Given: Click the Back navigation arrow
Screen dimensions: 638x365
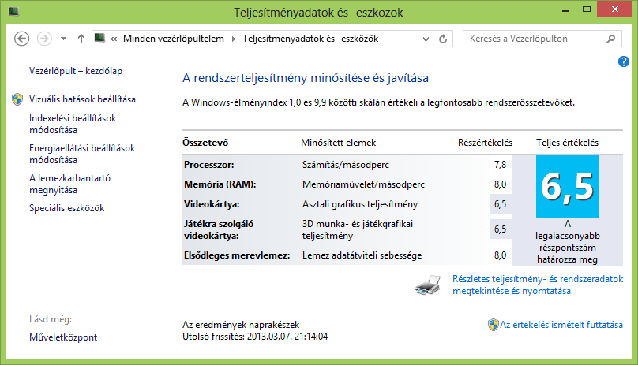Looking at the screenshot, I should (x=21, y=39).
